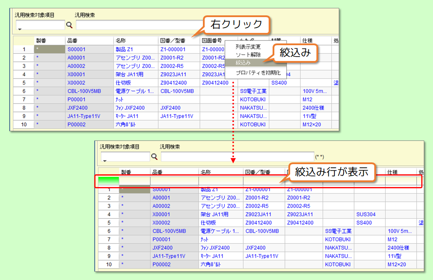
Task: Click 名称 column header in the lower grid
Action: pos(220,172)
